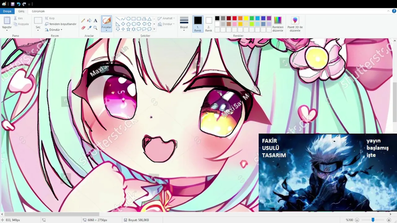
Task: Choose the Curve shape
Action: (123, 19)
